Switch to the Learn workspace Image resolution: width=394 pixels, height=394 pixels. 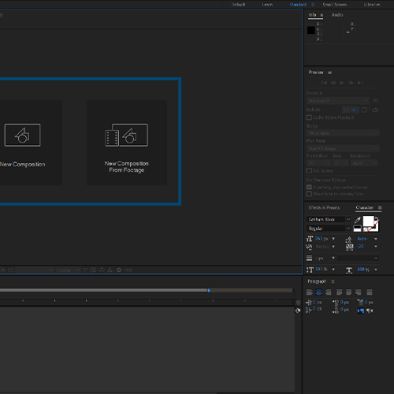[x=267, y=5]
